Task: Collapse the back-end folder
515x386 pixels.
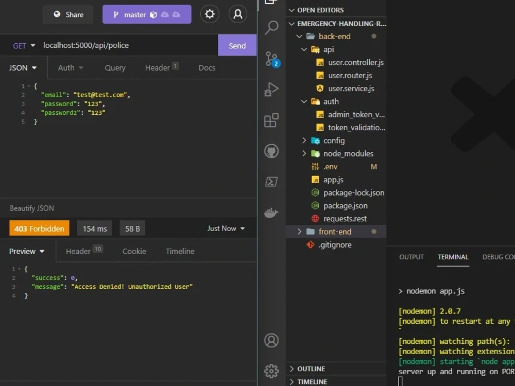Action: [x=299, y=37]
